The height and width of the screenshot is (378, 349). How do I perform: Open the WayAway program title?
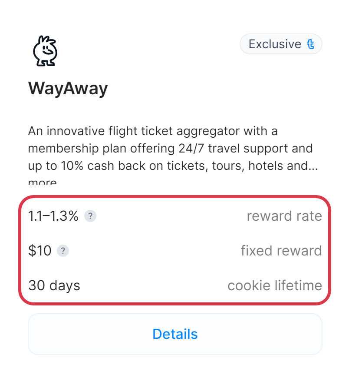click(x=68, y=89)
